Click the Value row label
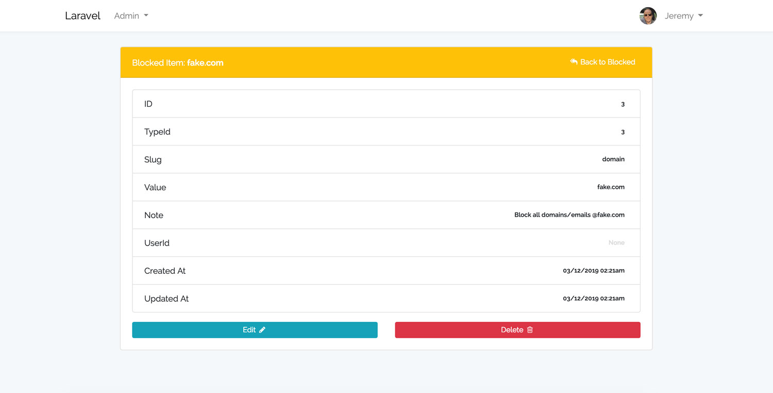 [x=155, y=187]
